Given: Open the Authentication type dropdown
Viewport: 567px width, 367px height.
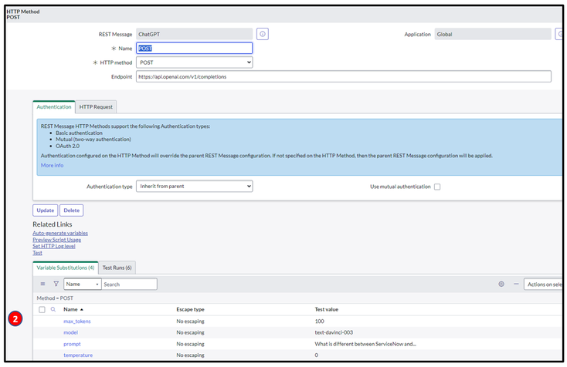Looking at the screenshot, I should tap(194, 187).
